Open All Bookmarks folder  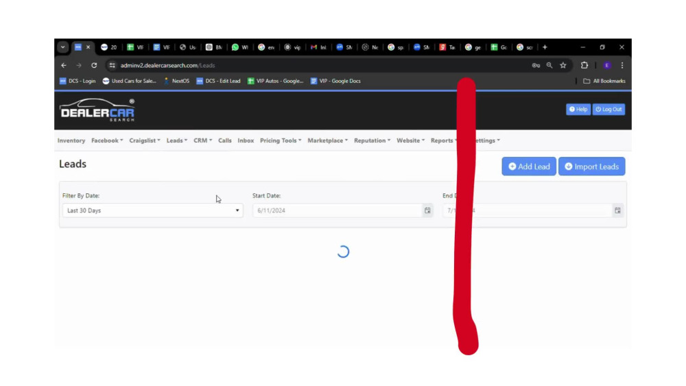(x=604, y=82)
